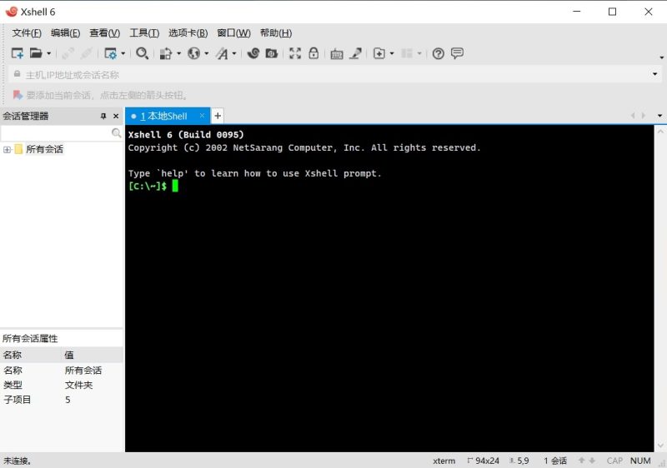The image size is (667, 468).
Task: Click the feedback speech bubble icon
Action: 457,53
